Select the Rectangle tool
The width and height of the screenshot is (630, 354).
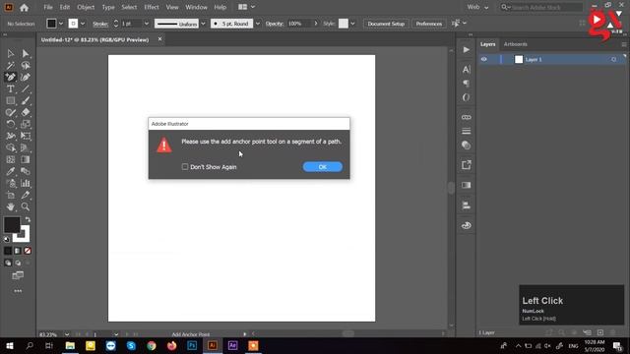point(11,100)
